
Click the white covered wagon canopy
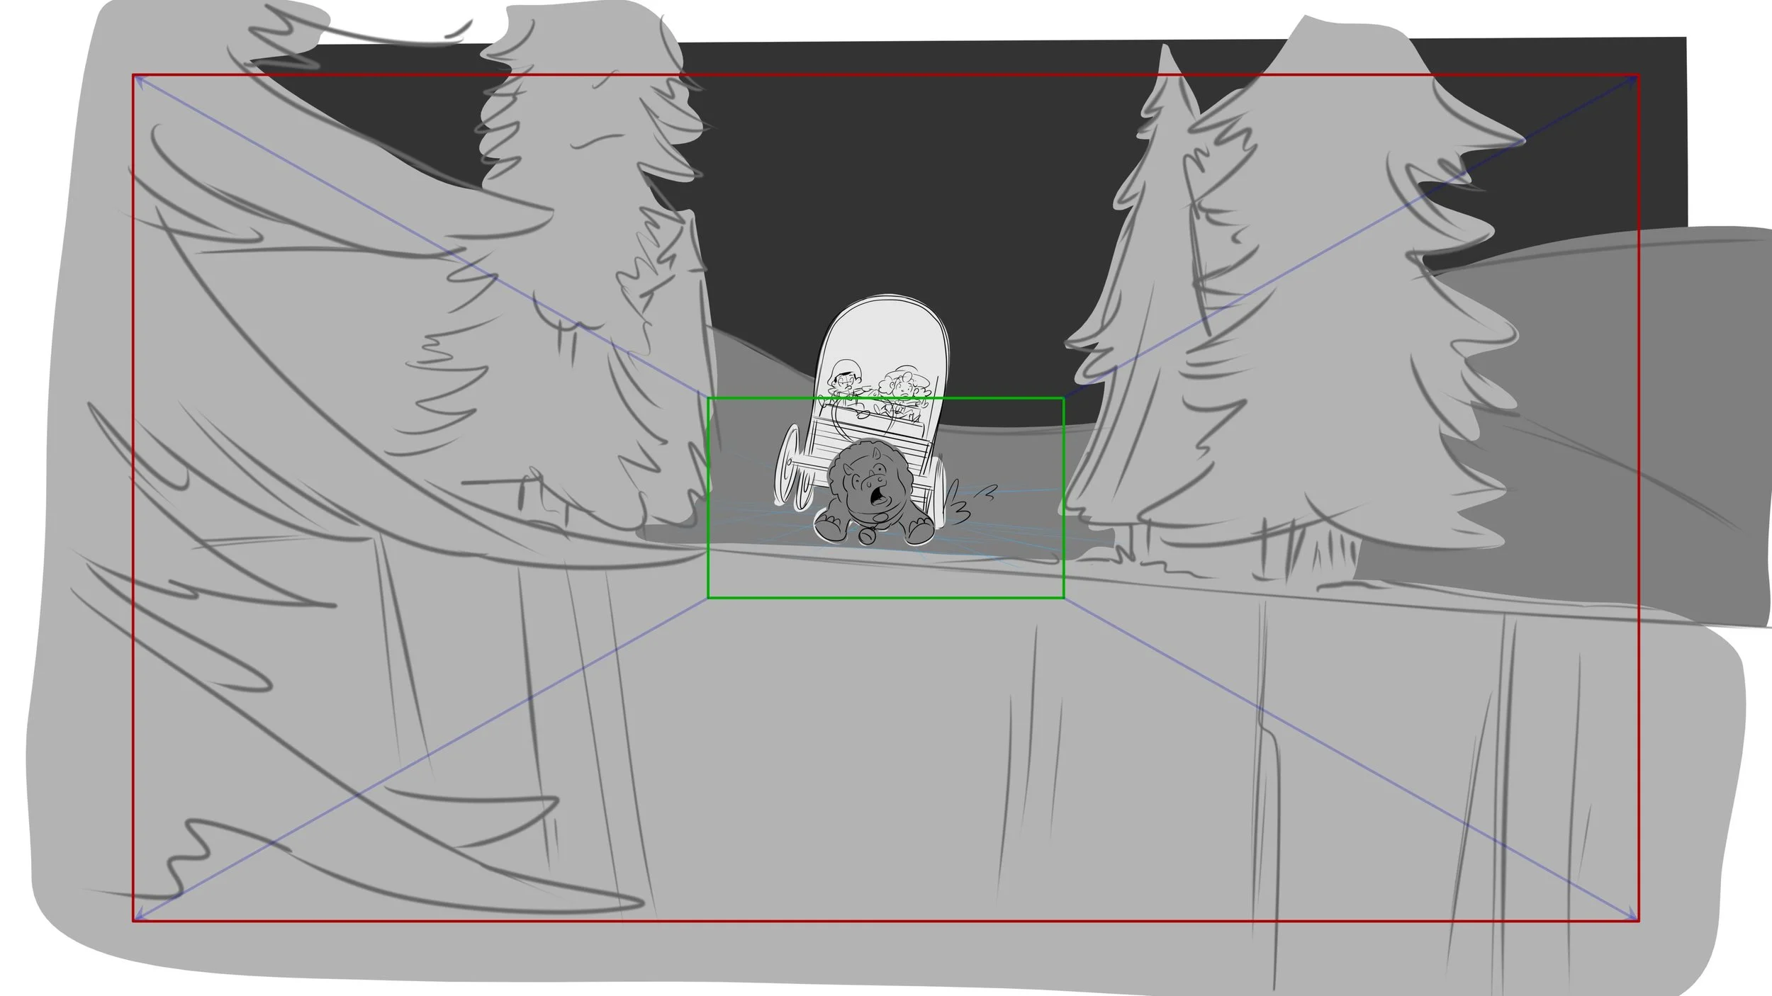click(885, 333)
